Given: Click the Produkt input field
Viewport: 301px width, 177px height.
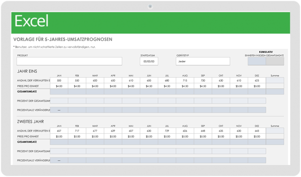Looking at the screenshot, I should pyautogui.click(x=69, y=61).
